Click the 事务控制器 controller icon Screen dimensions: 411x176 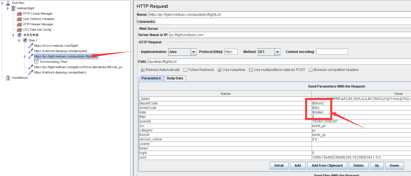[x=19, y=35]
